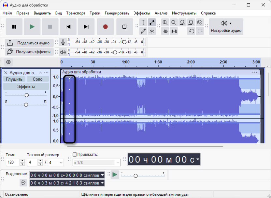Image resolution: width=271 pixels, height=198 pixels.
Task: Select the Envelope tool
Action: point(152,22)
